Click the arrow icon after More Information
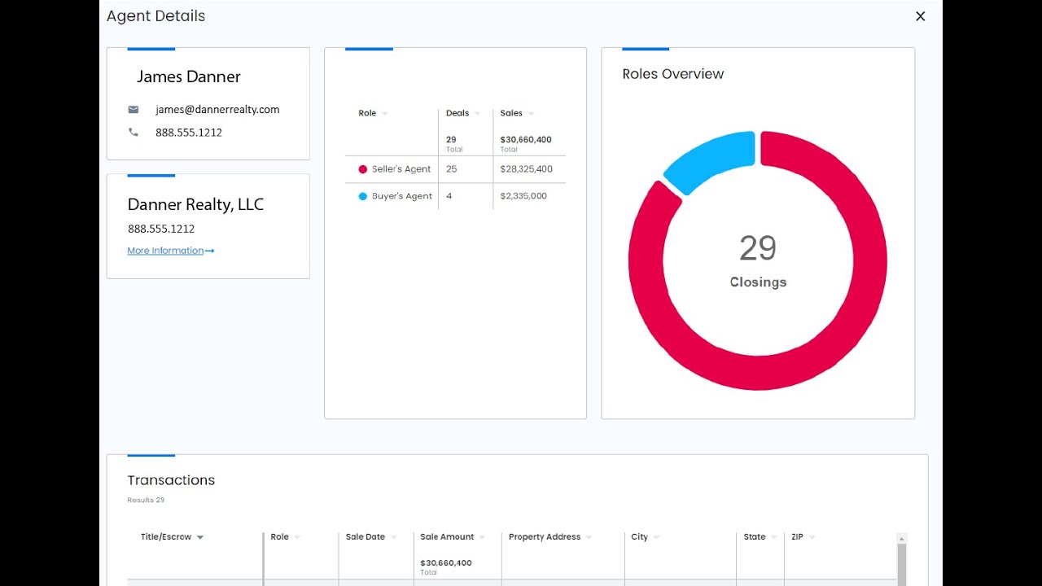The image size is (1042, 586). point(210,251)
